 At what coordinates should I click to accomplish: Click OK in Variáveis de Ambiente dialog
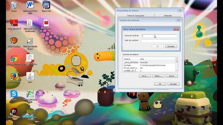[x=160, y=84]
